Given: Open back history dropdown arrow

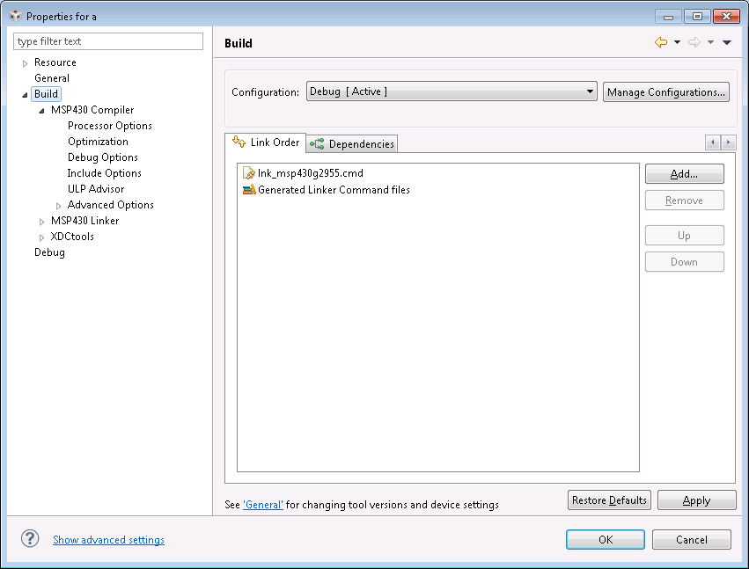Looking at the screenshot, I should pos(677,42).
